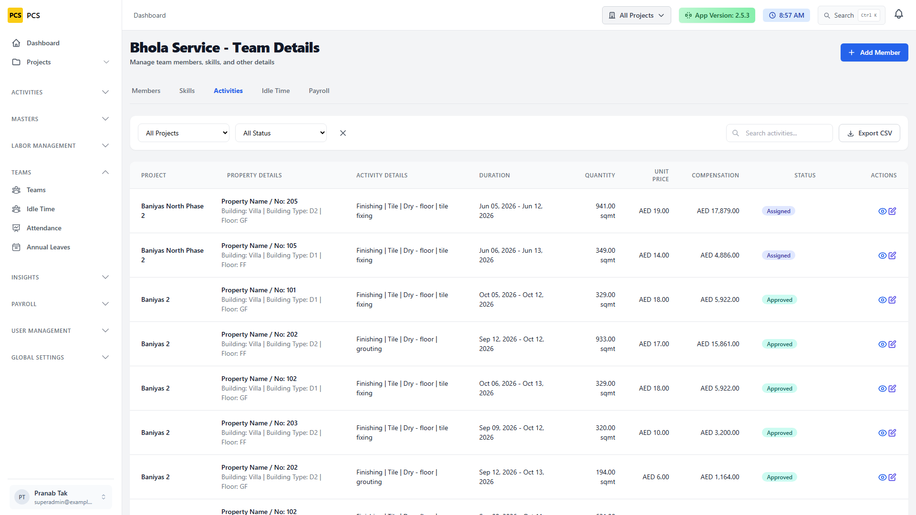Click the App Version 2.5.3 badge
This screenshot has height=515, width=916.
point(717,15)
